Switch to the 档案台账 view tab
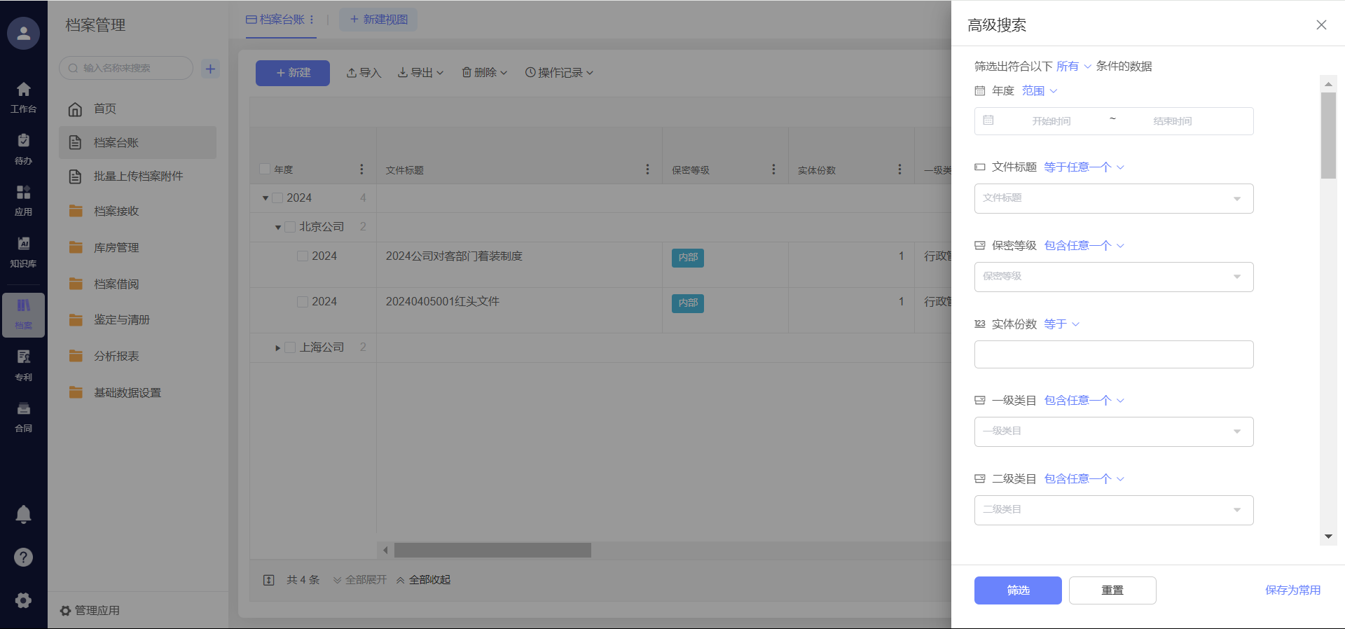The width and height of the screenshot is (1345, 629). point(276,20)
